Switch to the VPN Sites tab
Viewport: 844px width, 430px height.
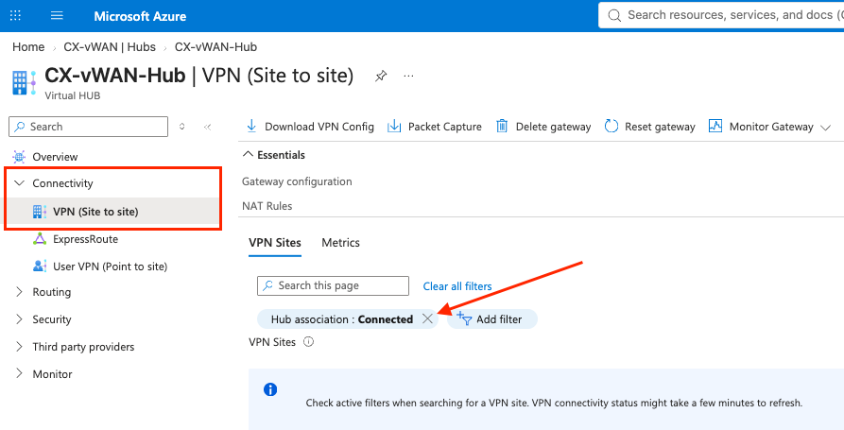tap(274, 243)
